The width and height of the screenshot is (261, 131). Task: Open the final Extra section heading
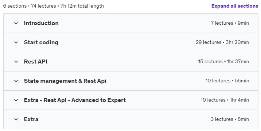31,119
